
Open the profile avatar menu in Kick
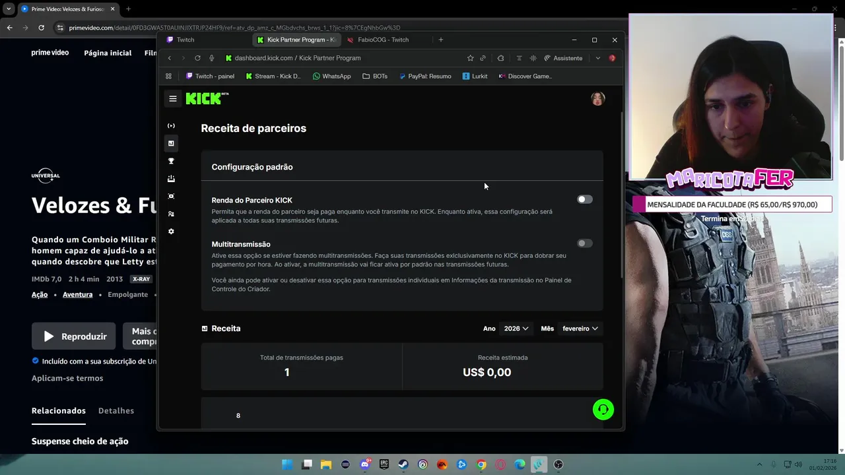pos(598,98)
